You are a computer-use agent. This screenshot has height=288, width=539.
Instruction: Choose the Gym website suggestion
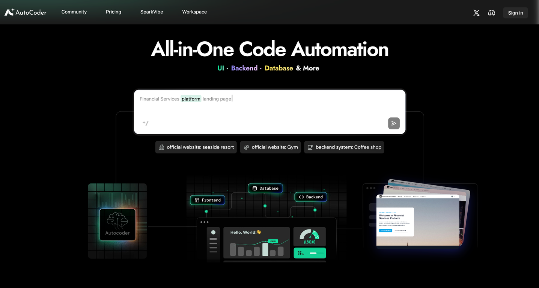[x=270, y=147]
